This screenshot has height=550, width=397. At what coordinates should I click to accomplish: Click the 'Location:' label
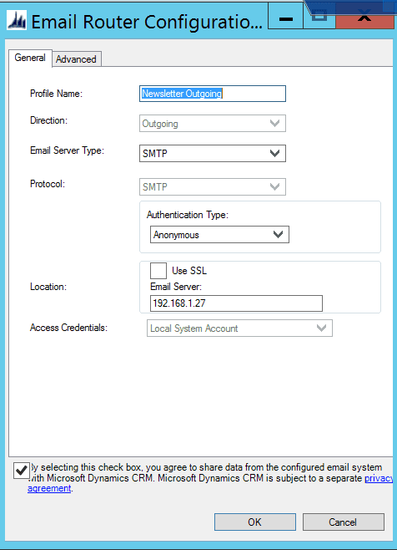click(48, 287)
